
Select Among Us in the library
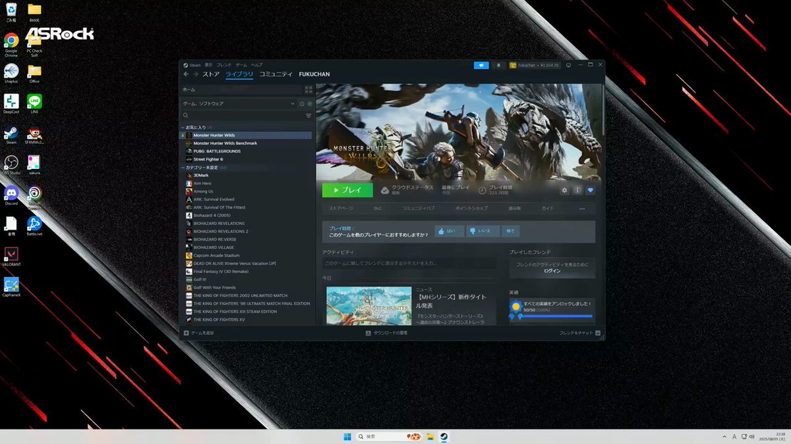[x=203, y=191]
